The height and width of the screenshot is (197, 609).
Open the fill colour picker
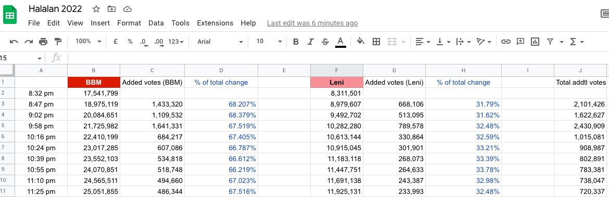click(x=361, y=42)
